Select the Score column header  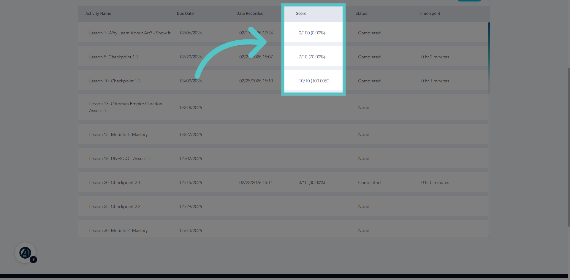click(x=301, y=13)
